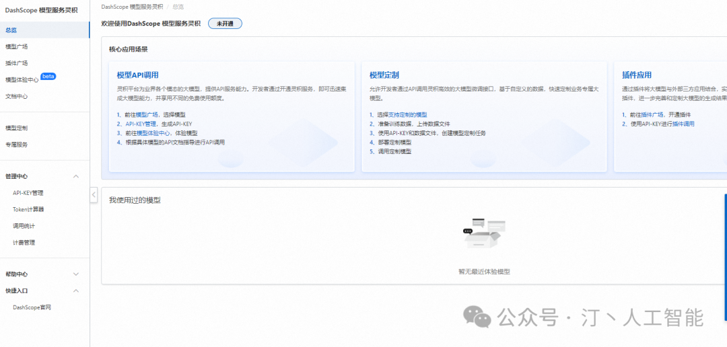
Task: Follow the 插件调用 link
Action: point(683,124)
